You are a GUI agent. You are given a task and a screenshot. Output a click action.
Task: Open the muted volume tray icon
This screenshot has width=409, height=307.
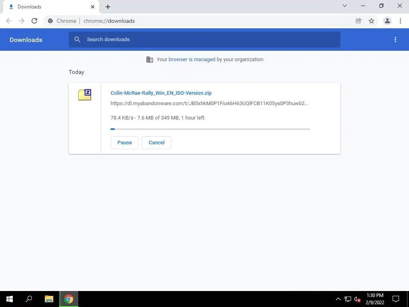tap(357, 299)
